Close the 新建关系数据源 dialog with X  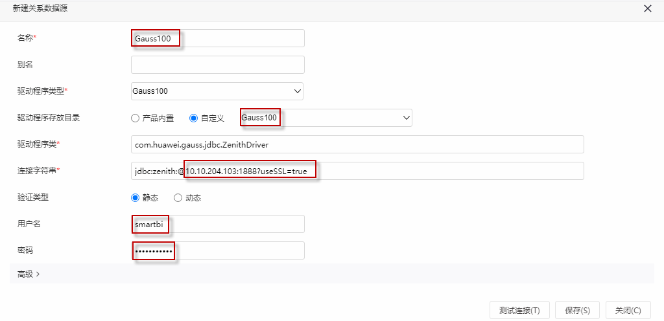pyautogui.click(x=648, y=9)
